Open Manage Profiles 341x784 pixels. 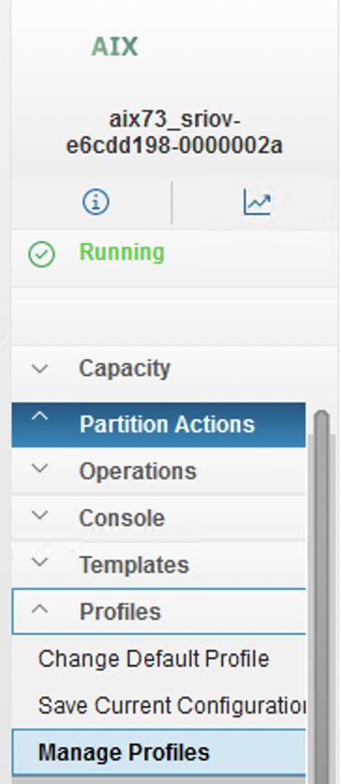[x=158, y=752]
